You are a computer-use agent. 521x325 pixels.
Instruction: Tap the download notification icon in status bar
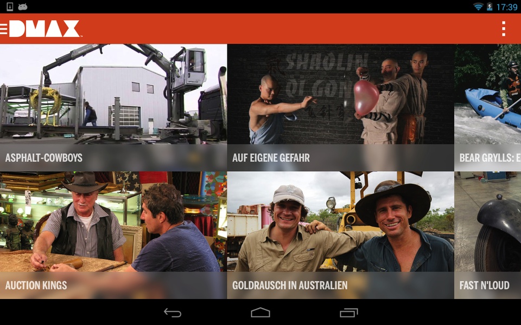click(x=10, y=6)
